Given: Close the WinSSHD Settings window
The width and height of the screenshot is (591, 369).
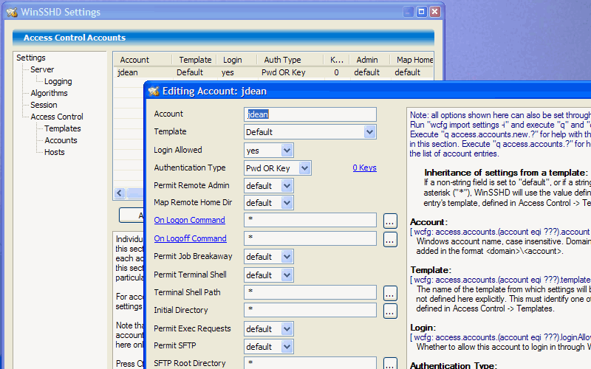Looking at the screenshot, I should pos(434,12).
